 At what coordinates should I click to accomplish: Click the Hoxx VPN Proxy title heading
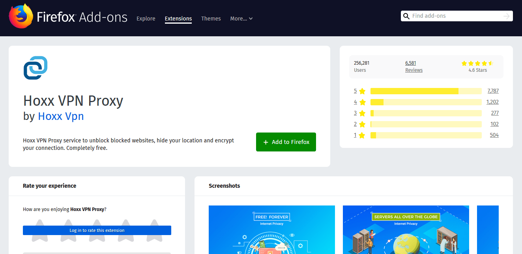point(73,101)
